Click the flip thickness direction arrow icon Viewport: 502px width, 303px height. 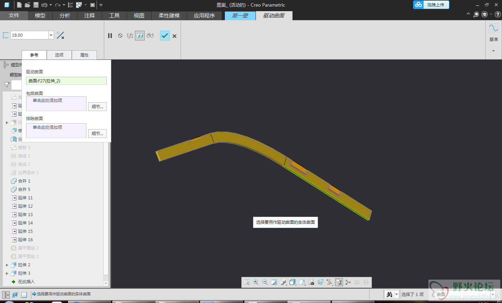click(60, 35)
